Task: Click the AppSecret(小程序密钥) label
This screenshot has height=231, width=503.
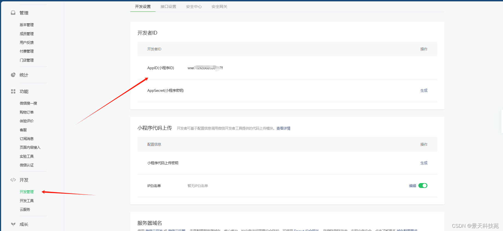Action: click(x=165, y=90)
